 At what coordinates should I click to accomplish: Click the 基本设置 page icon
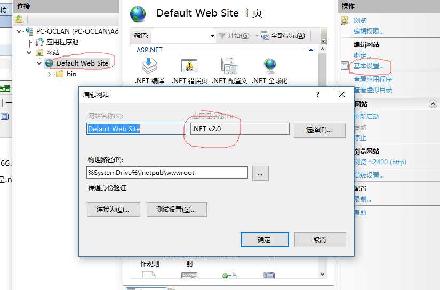coord(345,66)
